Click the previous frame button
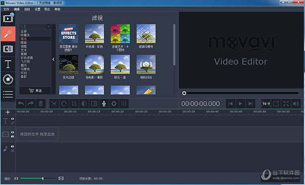 [230, 104]
